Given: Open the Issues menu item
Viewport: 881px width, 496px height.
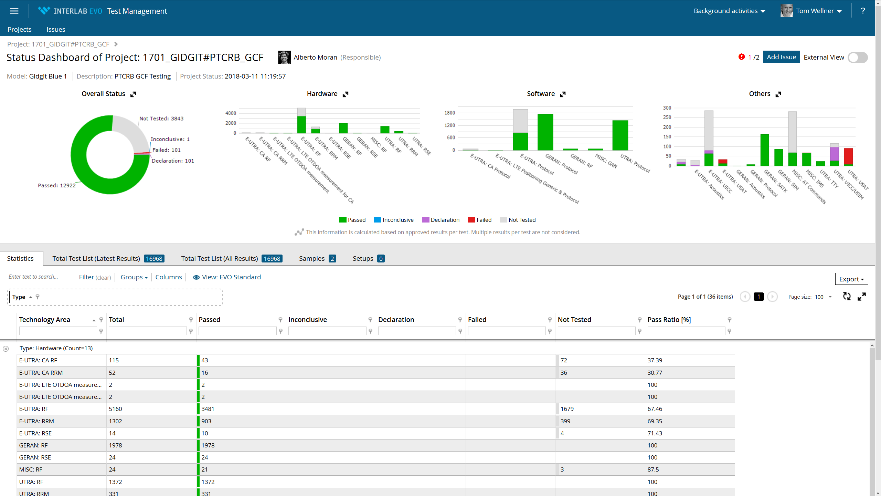Looking at the screenshot, I should tap(56, 30).
